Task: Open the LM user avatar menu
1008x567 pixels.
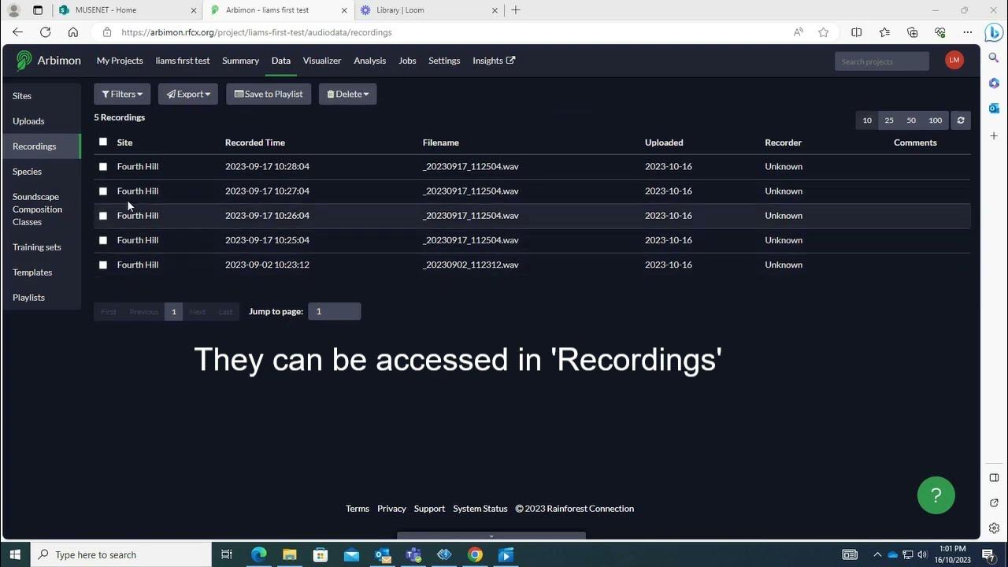Action: 954,61
